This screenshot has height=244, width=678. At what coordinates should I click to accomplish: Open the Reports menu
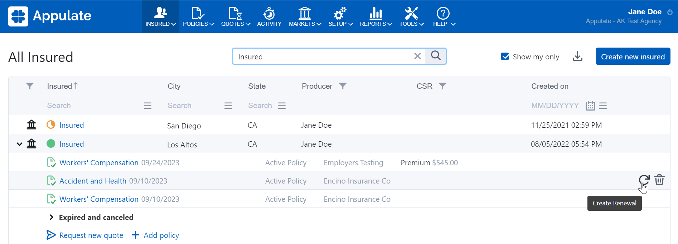point(376,17)
